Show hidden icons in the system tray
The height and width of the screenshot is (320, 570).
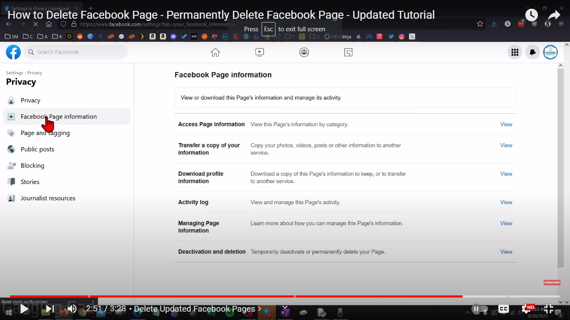coord(467,312)
